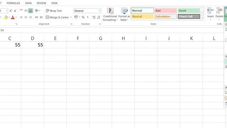
Task: Open the Alignment dialog launcher
Action: [71, 24]
